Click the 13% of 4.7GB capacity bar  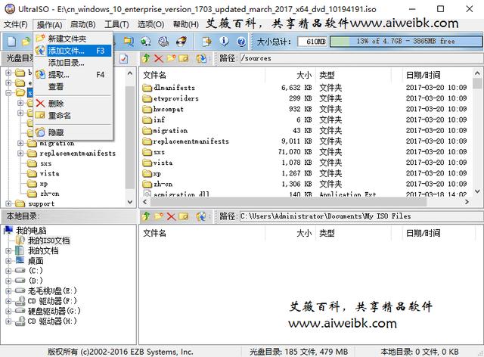[x=405, y=42]
